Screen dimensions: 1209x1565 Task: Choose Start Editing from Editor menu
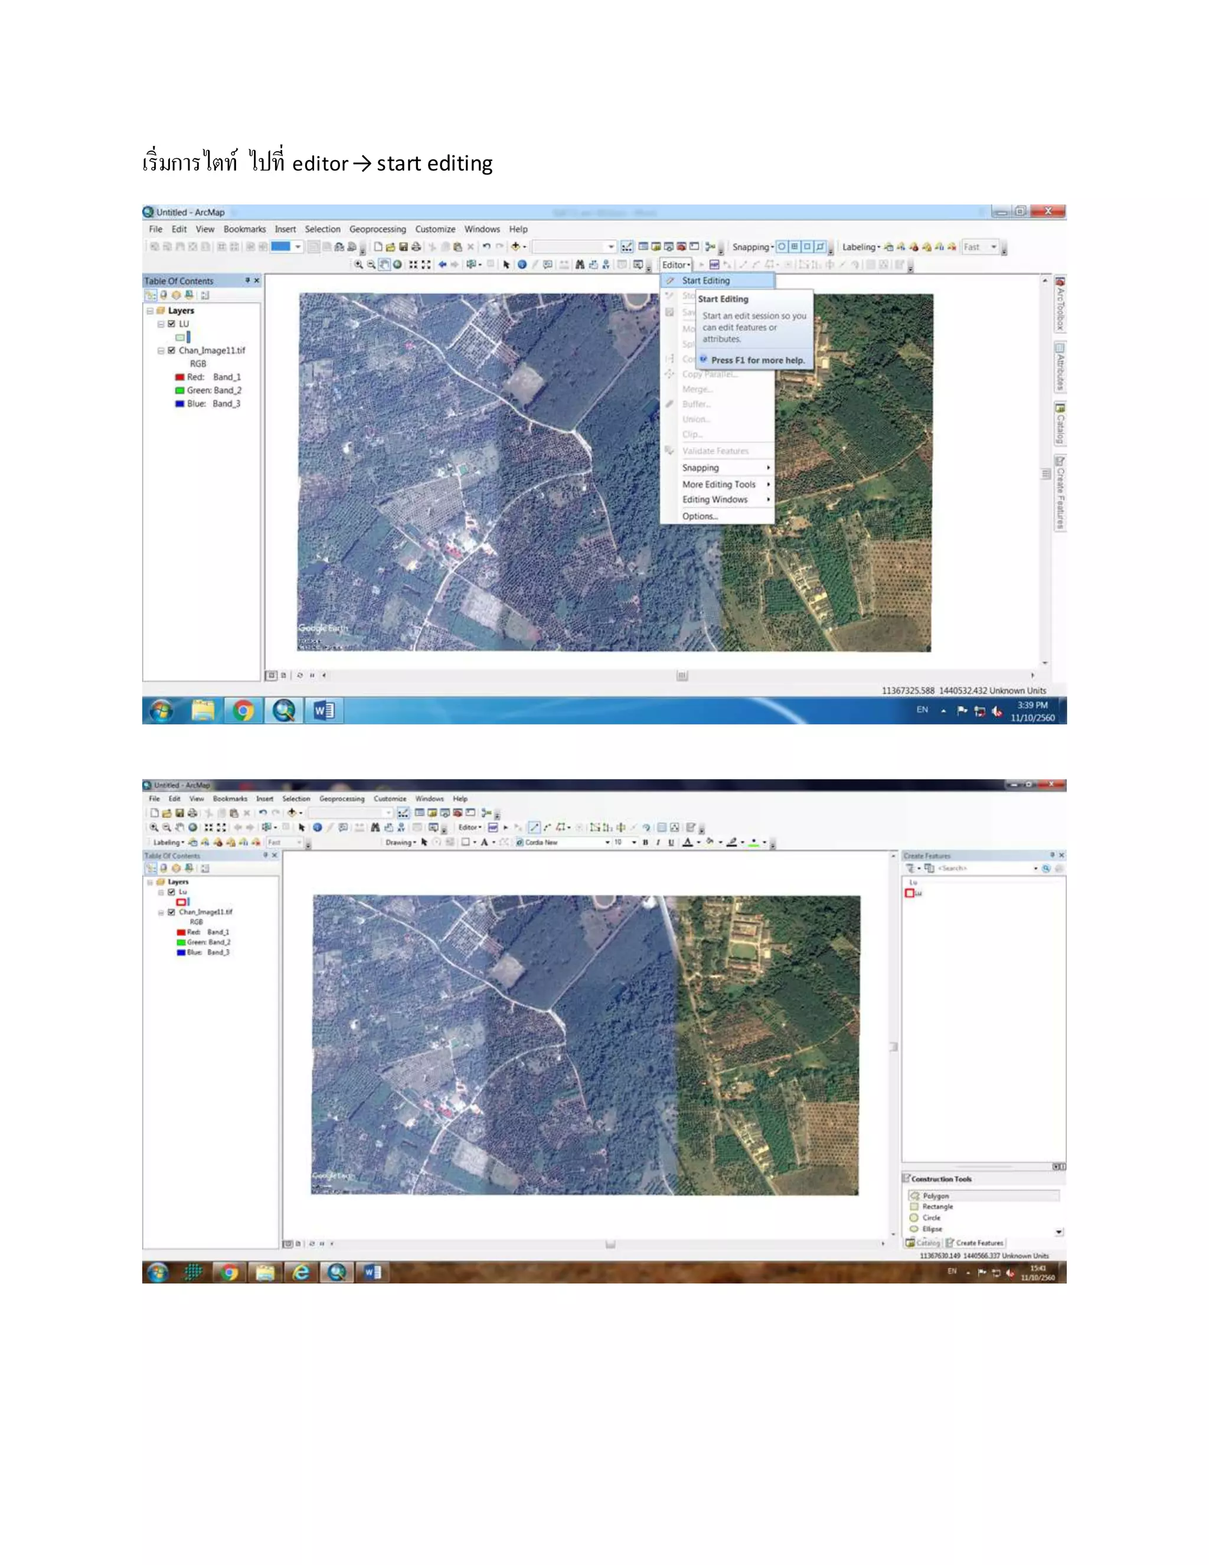tap(705, 281)
